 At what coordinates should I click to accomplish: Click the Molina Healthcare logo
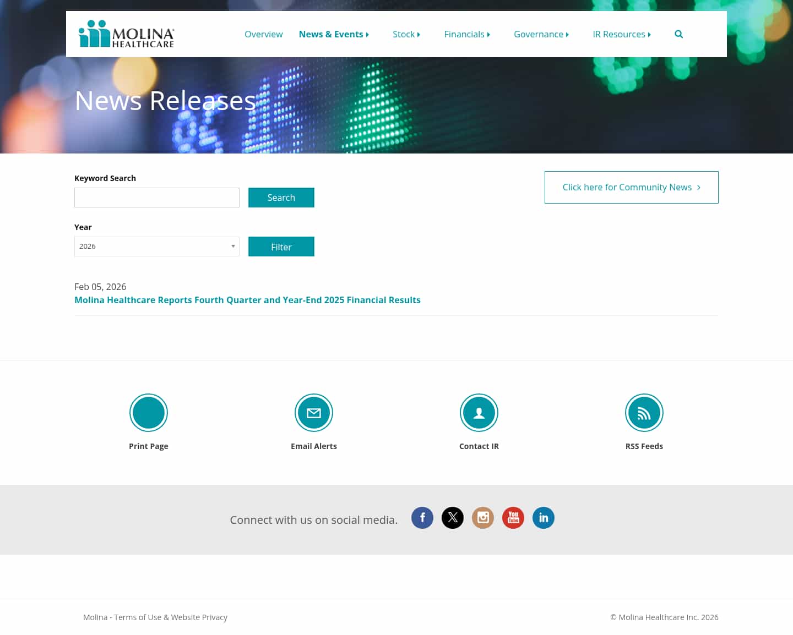coord(126,34)
